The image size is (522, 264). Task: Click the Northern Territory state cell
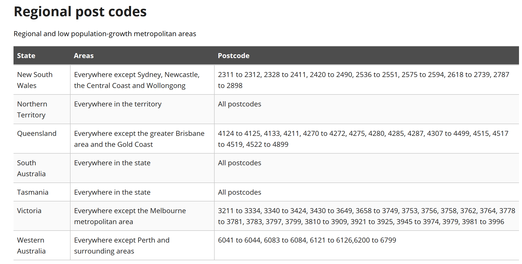(x=42, y=109)
